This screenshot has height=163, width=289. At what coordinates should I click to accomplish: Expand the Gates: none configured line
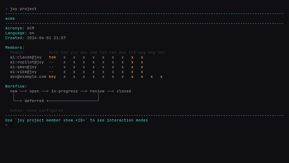coord(37,110)
